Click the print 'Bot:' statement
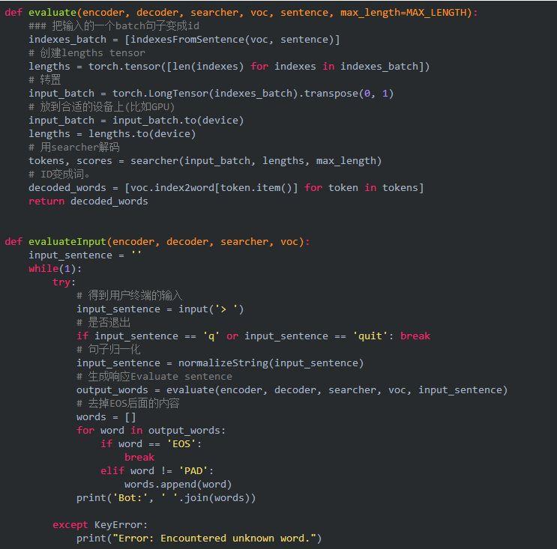557x549 pixels. (x=166, y=498)
